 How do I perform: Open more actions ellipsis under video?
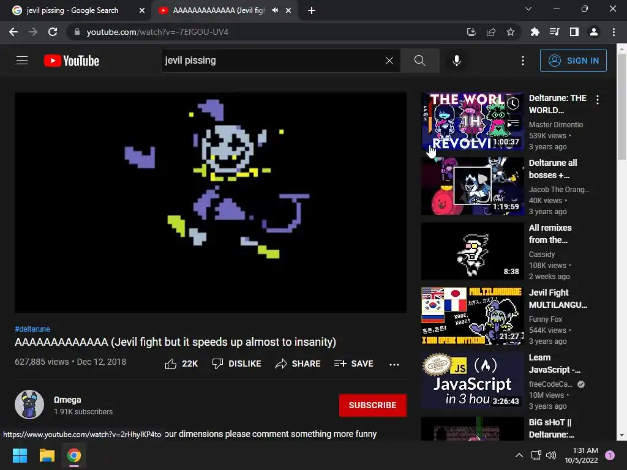pyautogui.click(x=394, y=365)
